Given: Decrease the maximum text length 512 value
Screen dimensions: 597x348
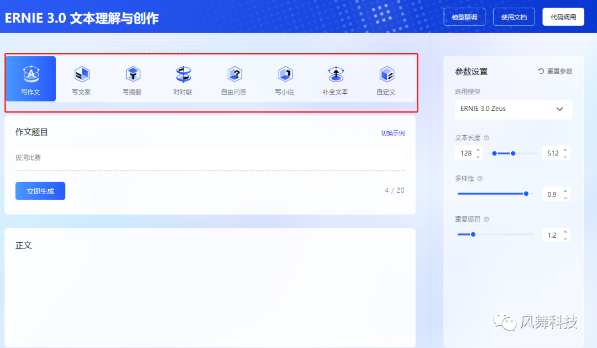Looking at the screenshot, I should coord(565,157).
